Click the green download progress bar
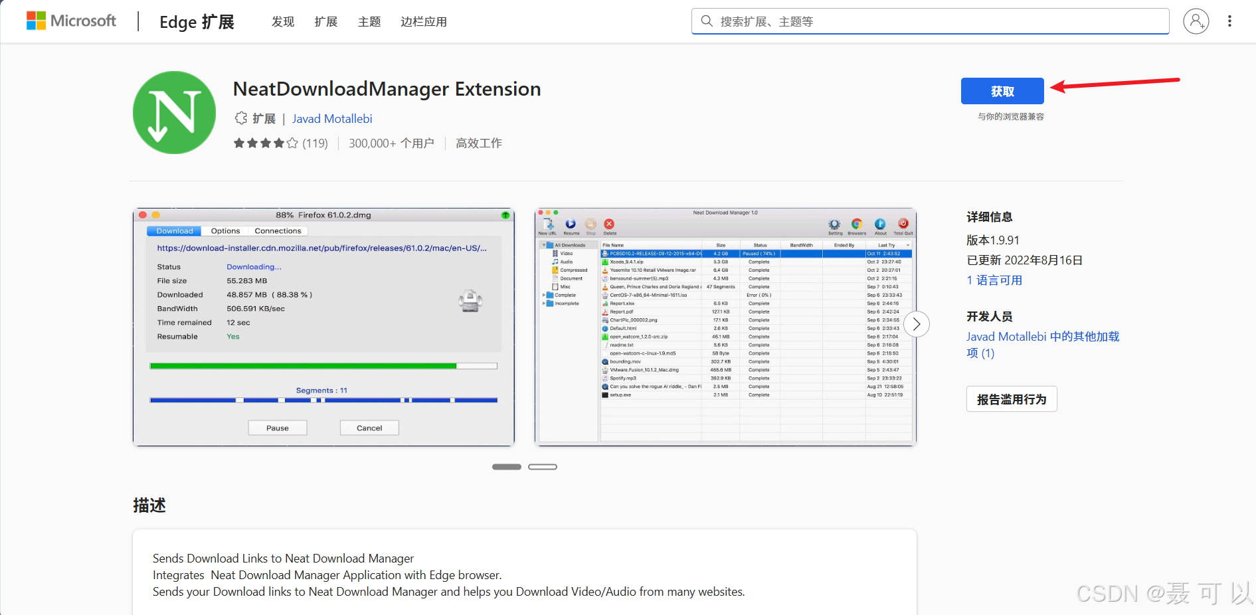Viewport: 1256px width, 615px height. pyautogui.click(x=323, y=366)
